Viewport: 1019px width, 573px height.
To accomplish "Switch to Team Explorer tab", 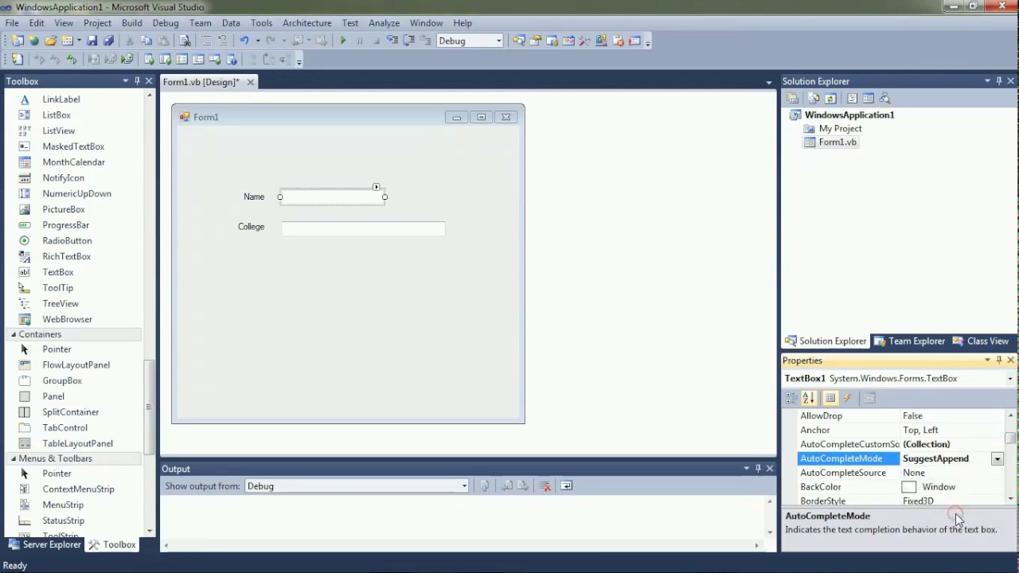I will [909, 341].
